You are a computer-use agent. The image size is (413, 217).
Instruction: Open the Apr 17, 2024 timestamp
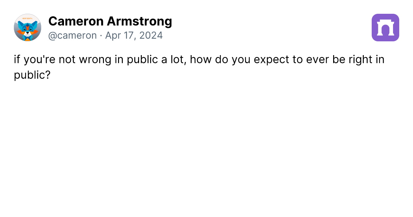pos(134,35)
